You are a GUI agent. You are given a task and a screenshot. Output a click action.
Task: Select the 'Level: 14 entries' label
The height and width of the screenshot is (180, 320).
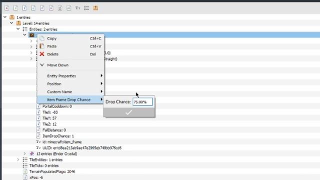click(x=36, y=23)
